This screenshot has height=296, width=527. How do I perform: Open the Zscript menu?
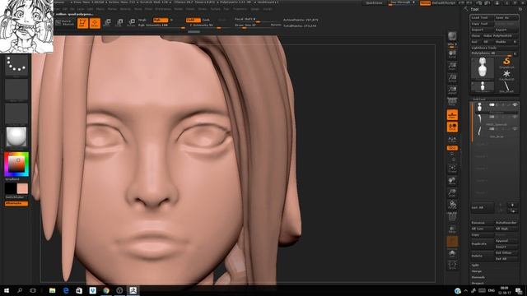(x=268, y=9)
